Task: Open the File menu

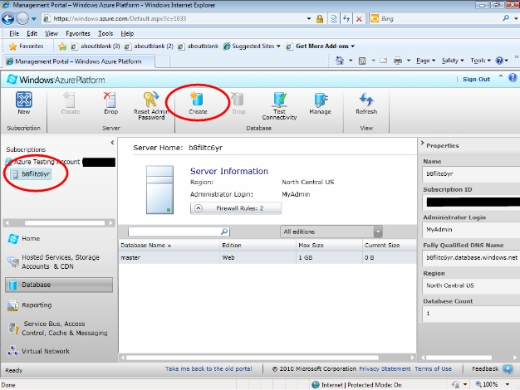Action: [14, 33]
